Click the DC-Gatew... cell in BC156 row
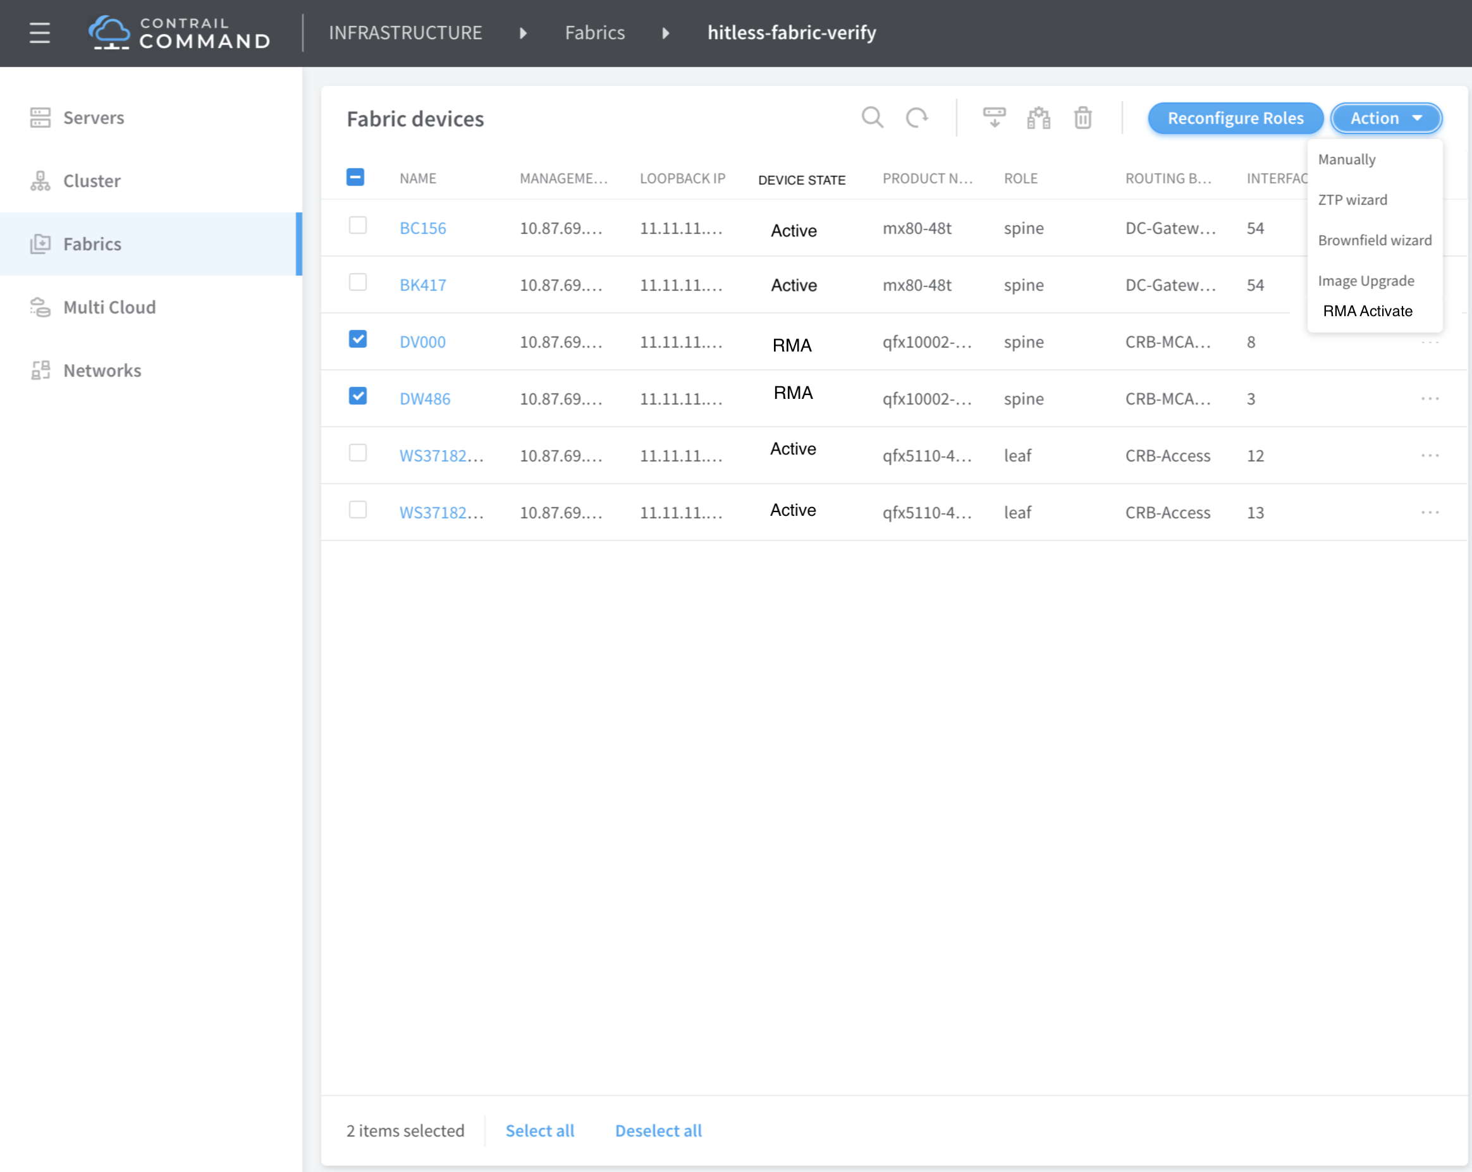Image resolution: width=1472 pixels, height=1172 pixels. [x=1170, y=228]
